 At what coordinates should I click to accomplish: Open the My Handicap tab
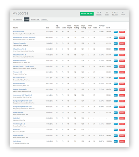click(18, 19)
